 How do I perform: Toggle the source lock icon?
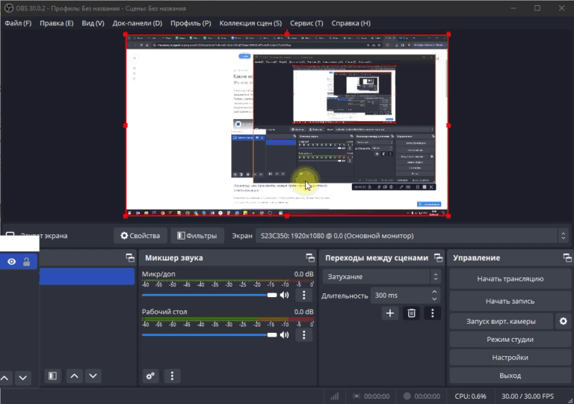[27, 262]
